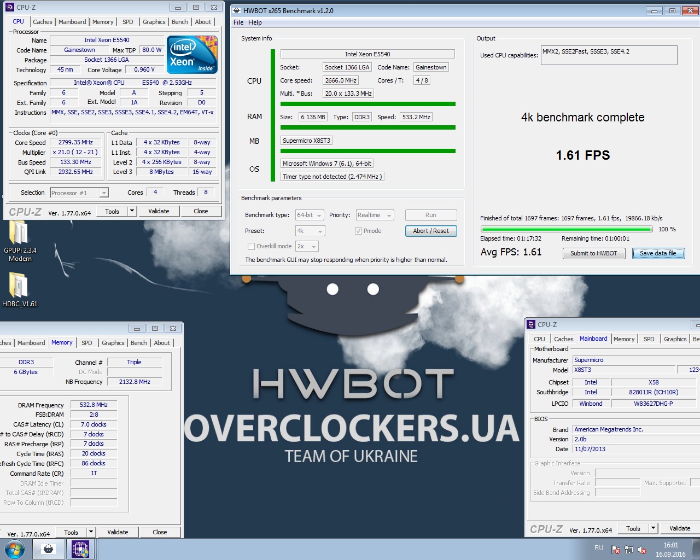Viewport: 700px width, 560px height.
Task: Click Tools button in Memory CPU-Z window
Action: (71, 532)
